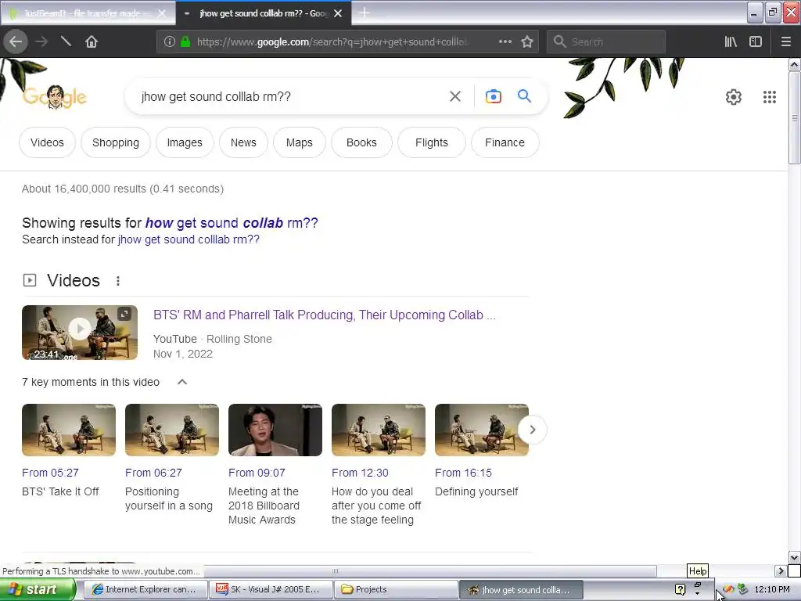Open 'Positioning yourself in a song' thumbnail
Screen dimensions: 801x601
(172, 430)
